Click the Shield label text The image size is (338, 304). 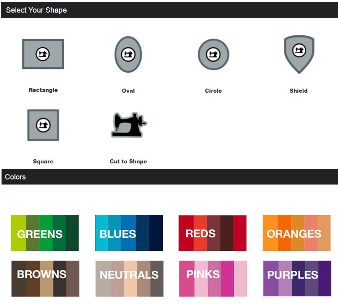point(299,91)
